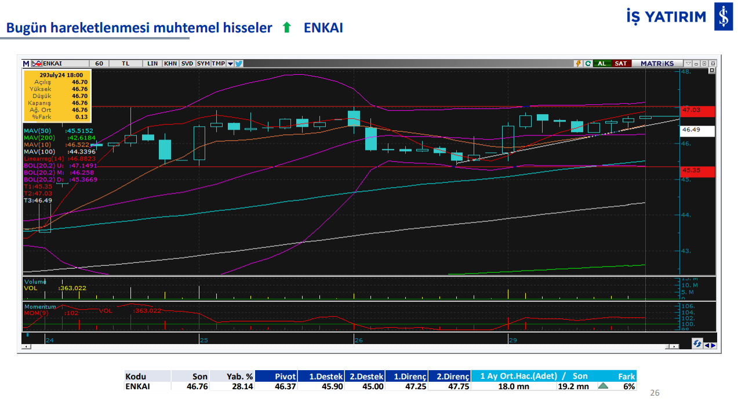Click the orange lightning bolt icon
The image size is (738, 402).
[578, 64]
